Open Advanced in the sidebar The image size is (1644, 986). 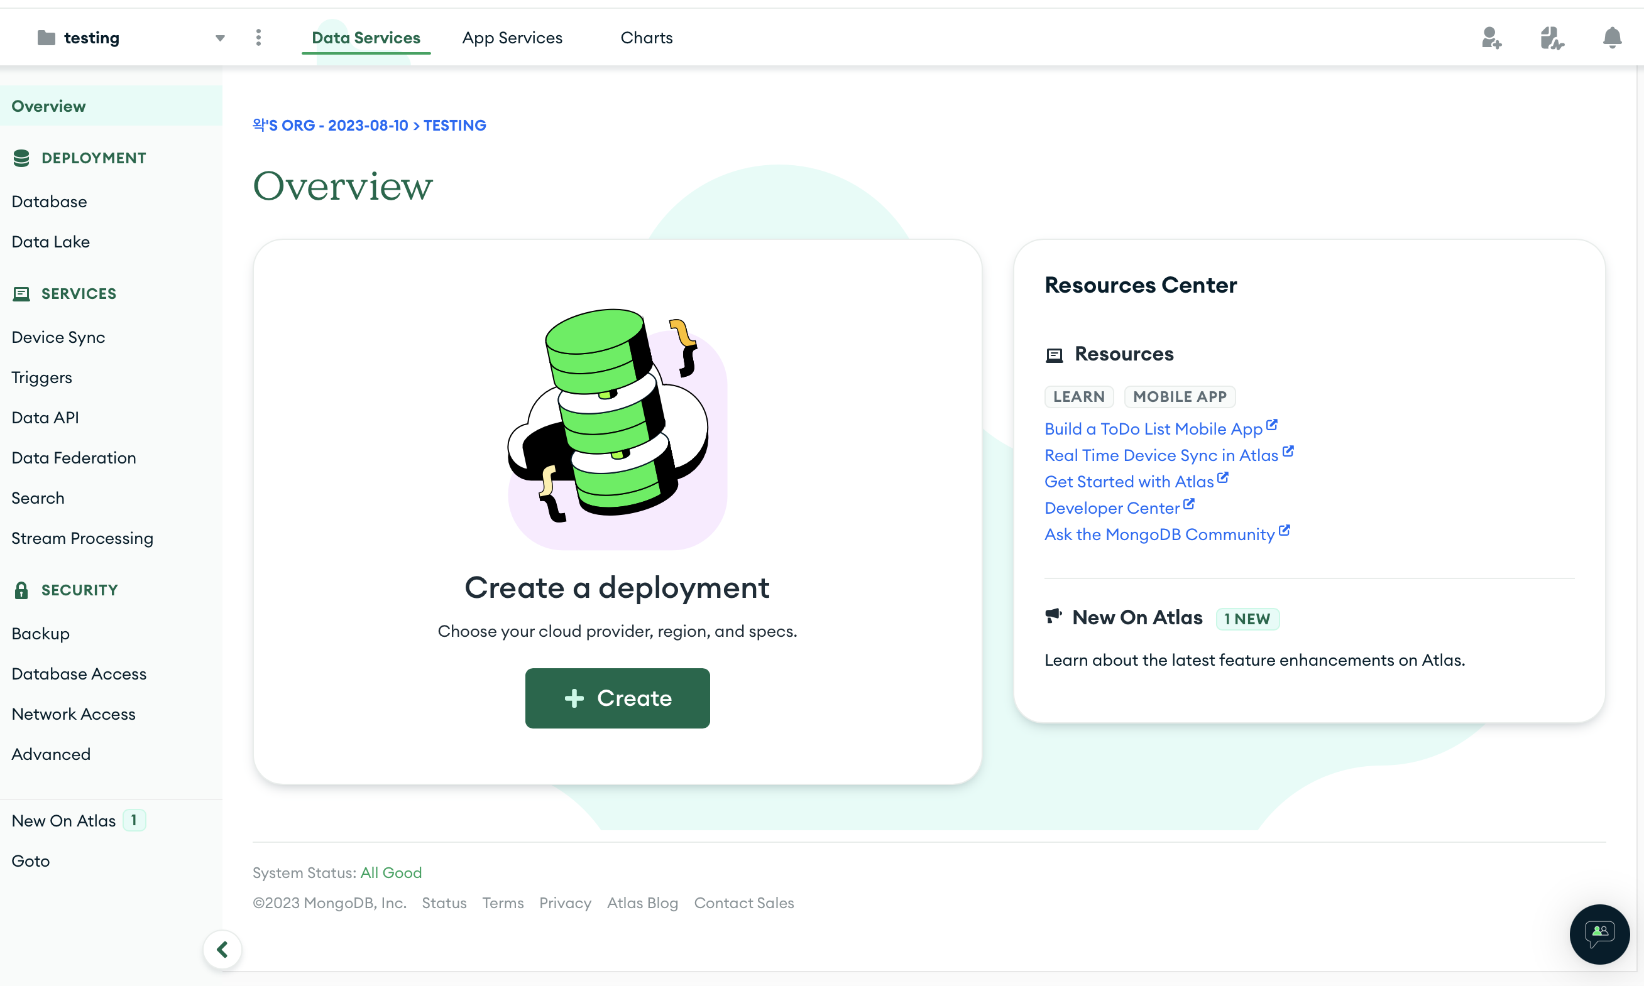click(111, 754)
